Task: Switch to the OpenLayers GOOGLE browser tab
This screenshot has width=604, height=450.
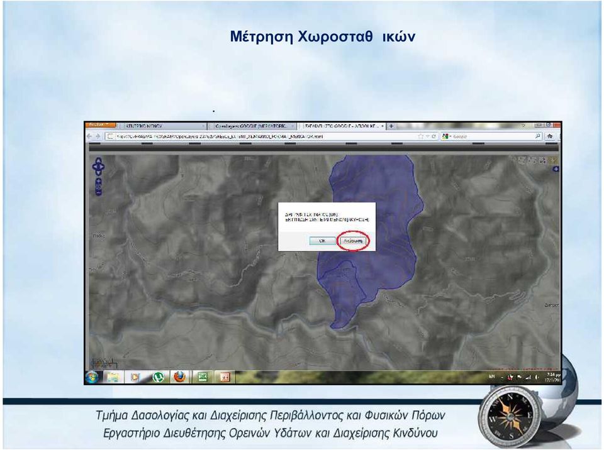Action: tap(252, 126)
